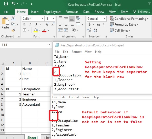This screenshot has width=152, height=139.
Task: Select column B header
Action: [30, 63]
